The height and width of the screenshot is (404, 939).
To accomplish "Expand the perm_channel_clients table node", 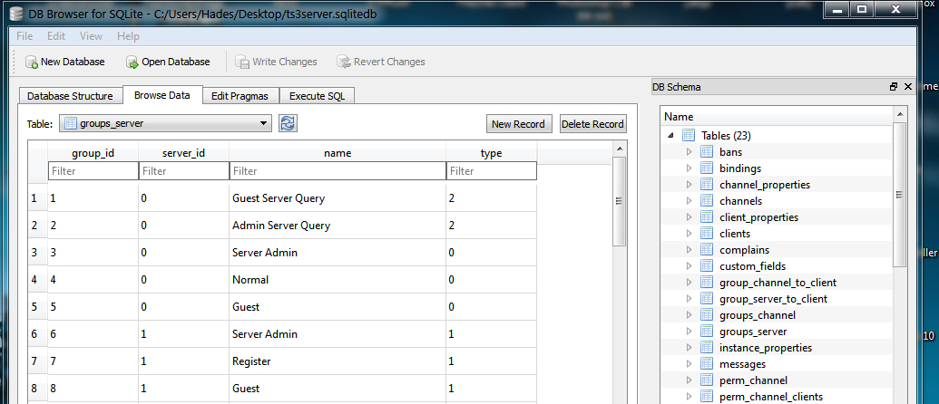I will [x=689, y=396].
